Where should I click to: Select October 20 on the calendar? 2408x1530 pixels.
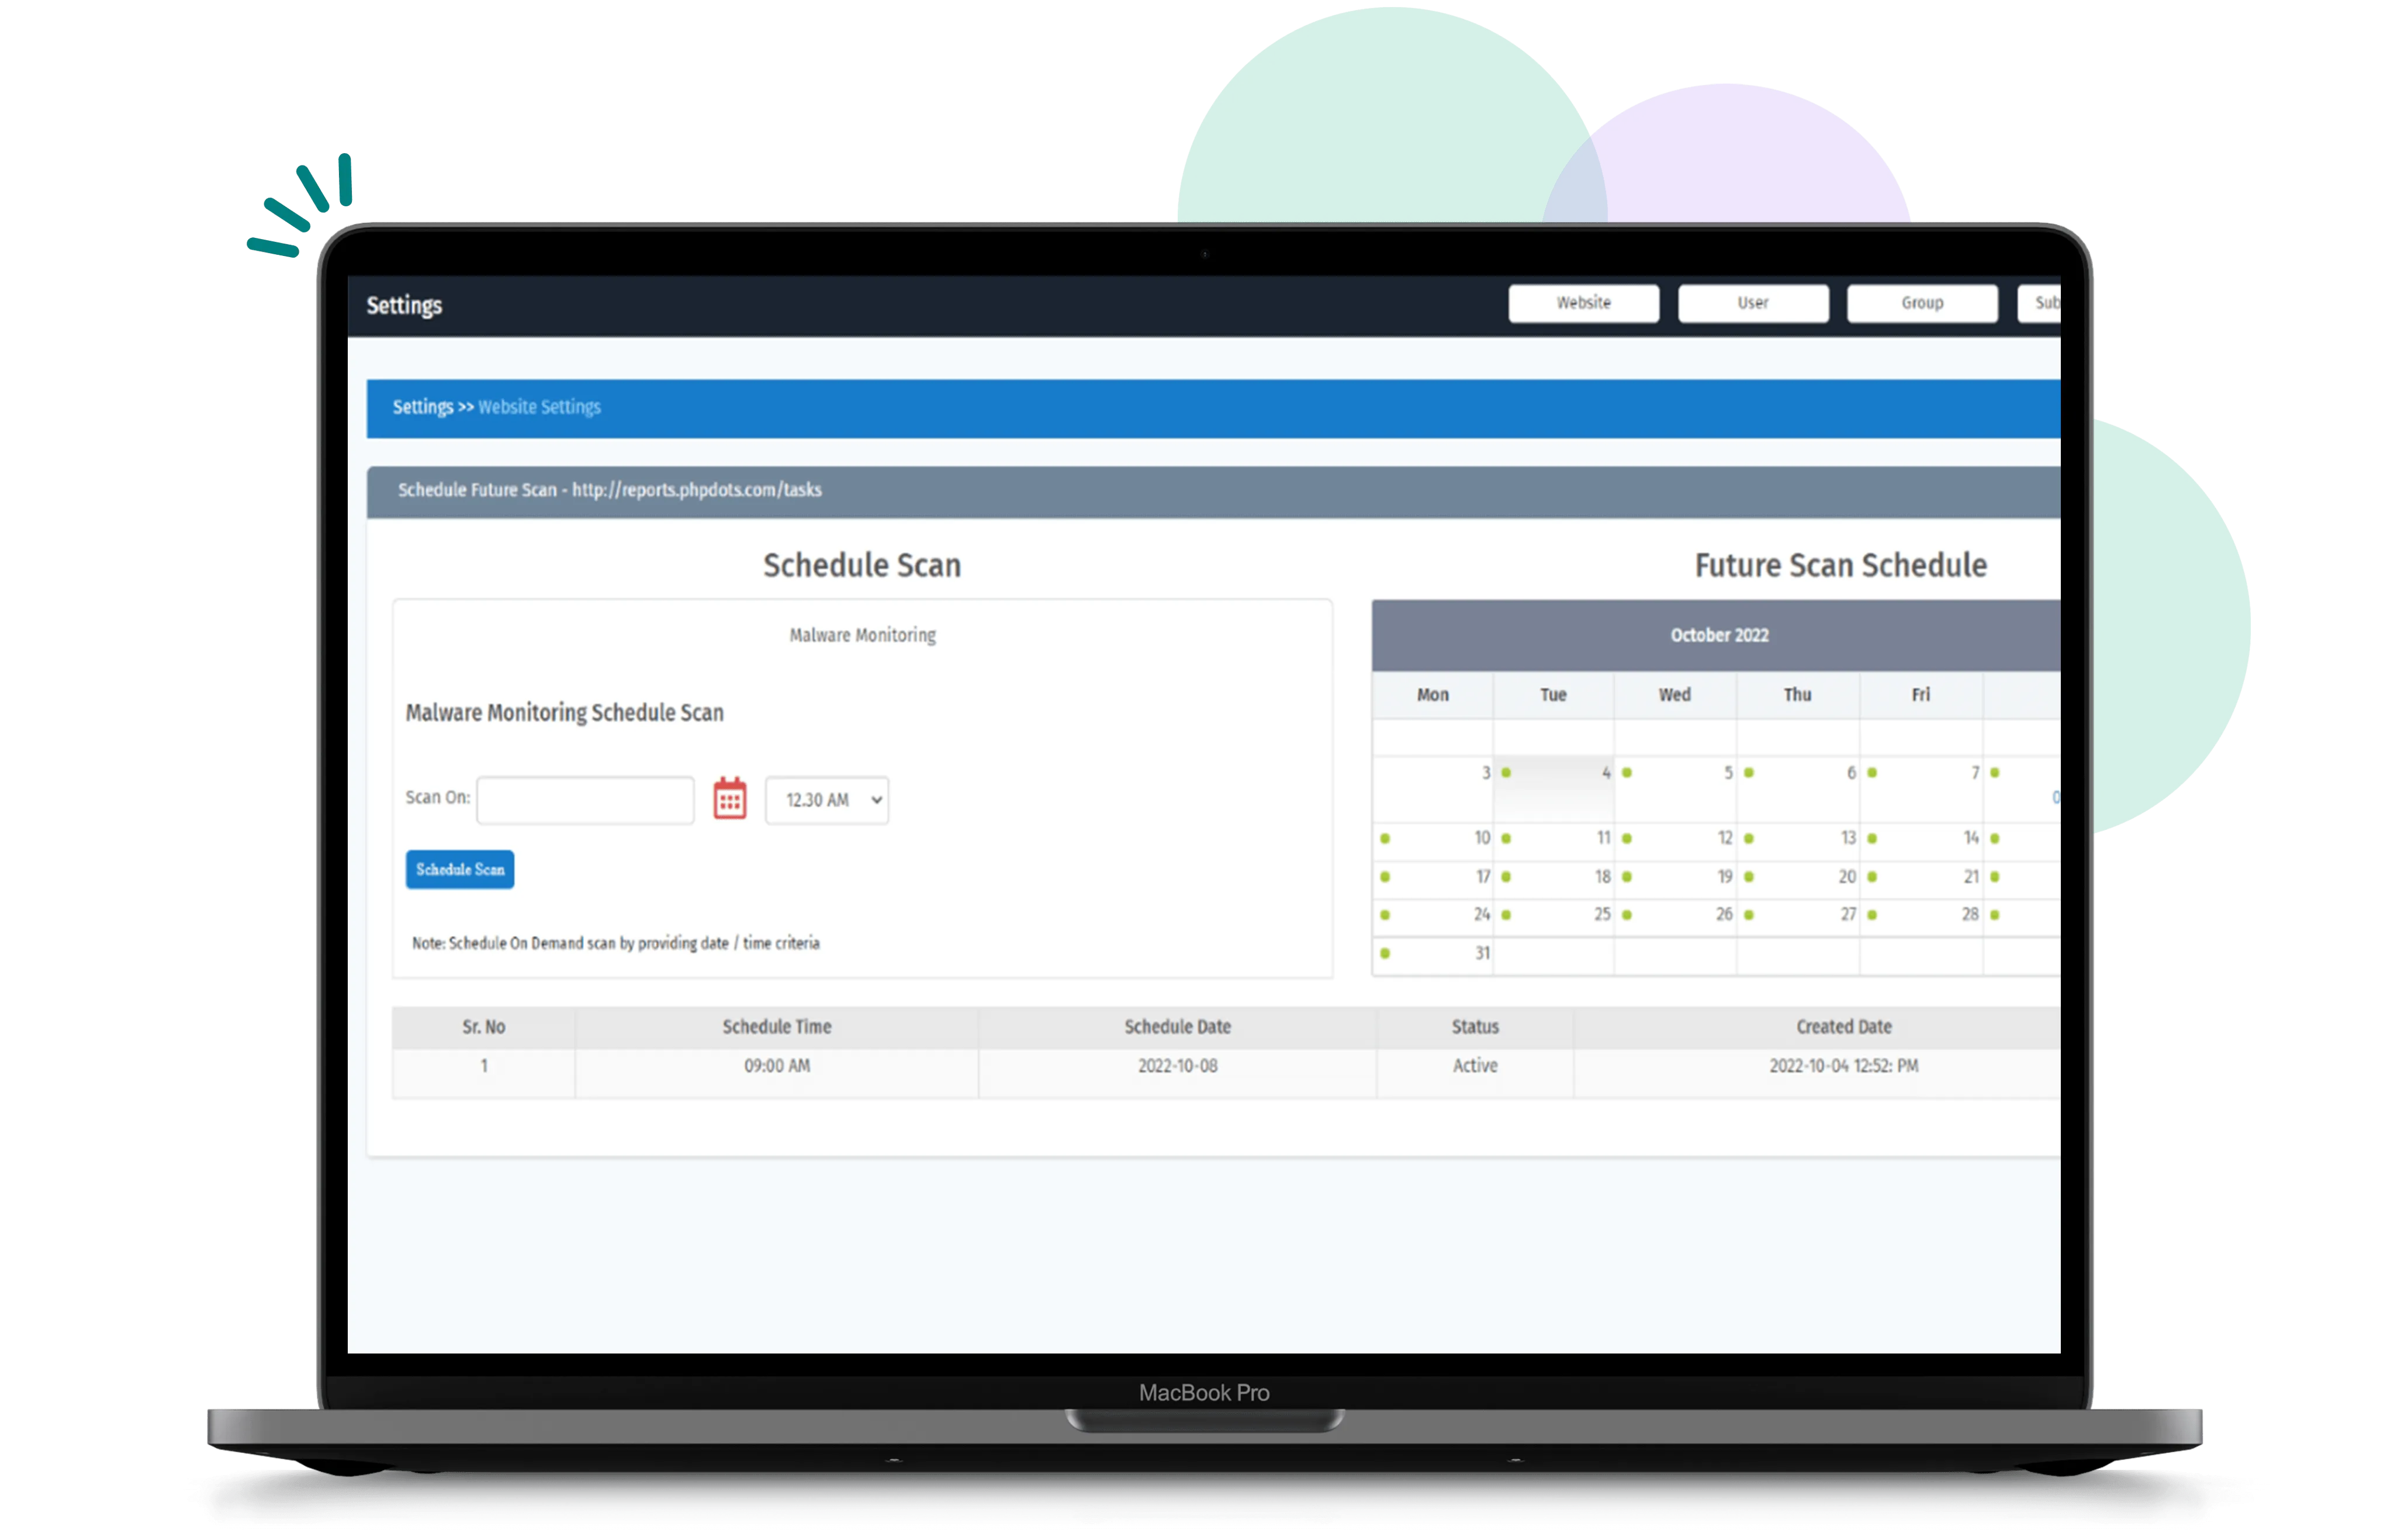(1846, 877)
